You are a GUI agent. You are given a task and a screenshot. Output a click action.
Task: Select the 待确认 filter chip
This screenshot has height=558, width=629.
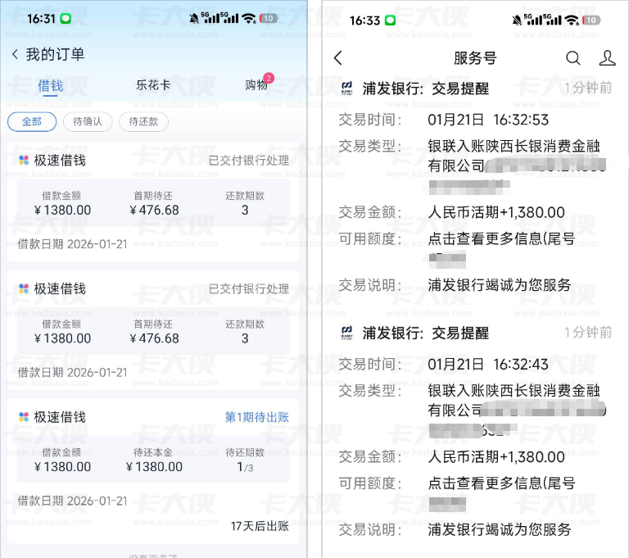pos(88,121)
